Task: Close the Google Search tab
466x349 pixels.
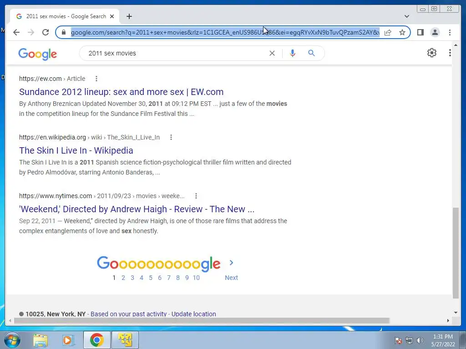Action: pyautogui.click(x=112, y=16)
